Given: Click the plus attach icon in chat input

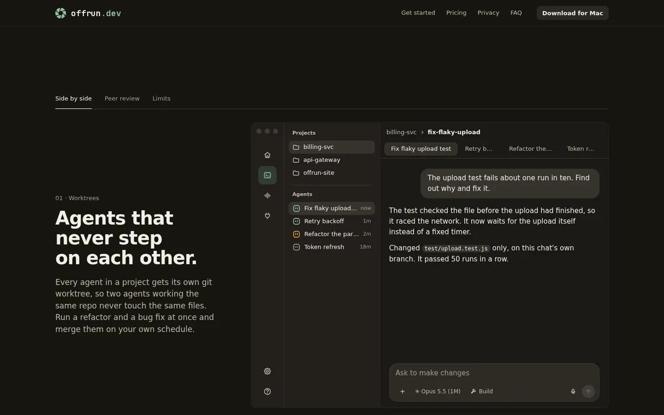Looking at the screenshot, I should tap(402, 391).
